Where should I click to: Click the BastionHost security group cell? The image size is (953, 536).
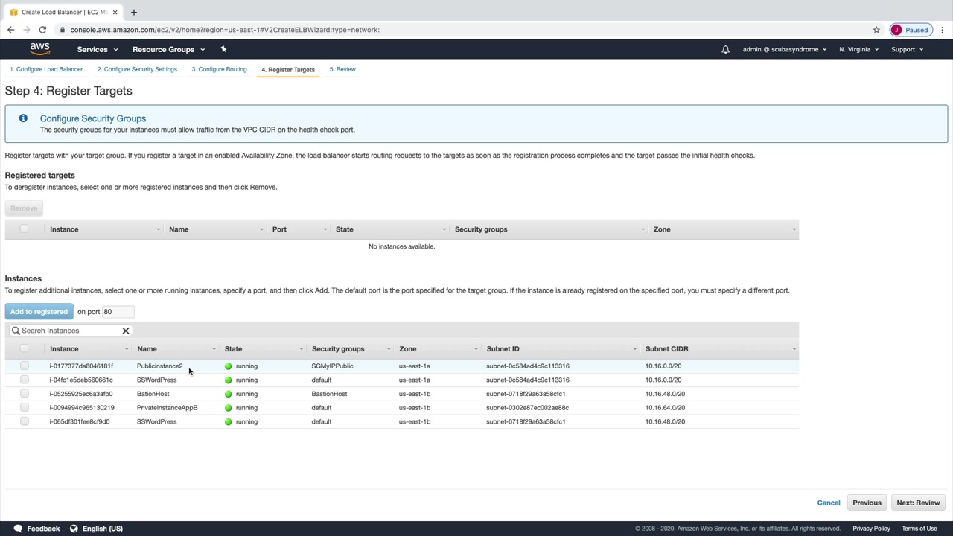(329, 394)
